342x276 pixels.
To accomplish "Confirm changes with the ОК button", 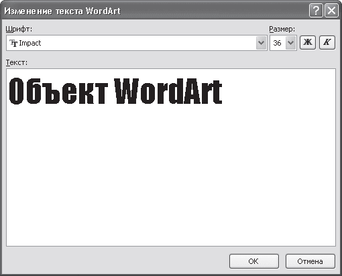I will (254, 261).
